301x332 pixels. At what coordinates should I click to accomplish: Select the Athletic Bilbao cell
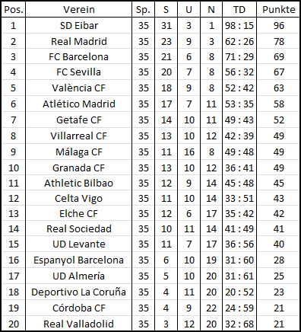[78, 183]
